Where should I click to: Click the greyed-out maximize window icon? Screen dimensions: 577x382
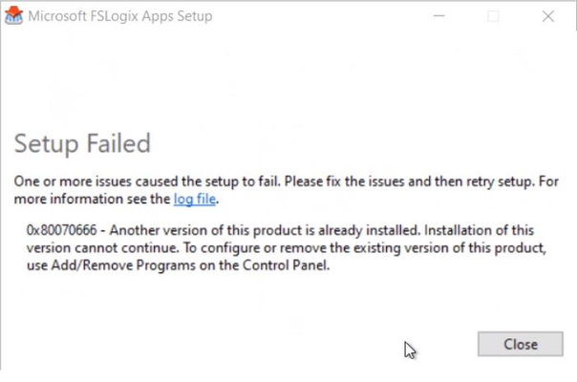(x=493, y=16)
